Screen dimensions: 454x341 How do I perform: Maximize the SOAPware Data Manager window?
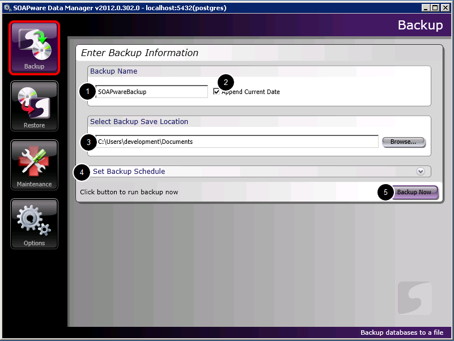click(435, 8)
